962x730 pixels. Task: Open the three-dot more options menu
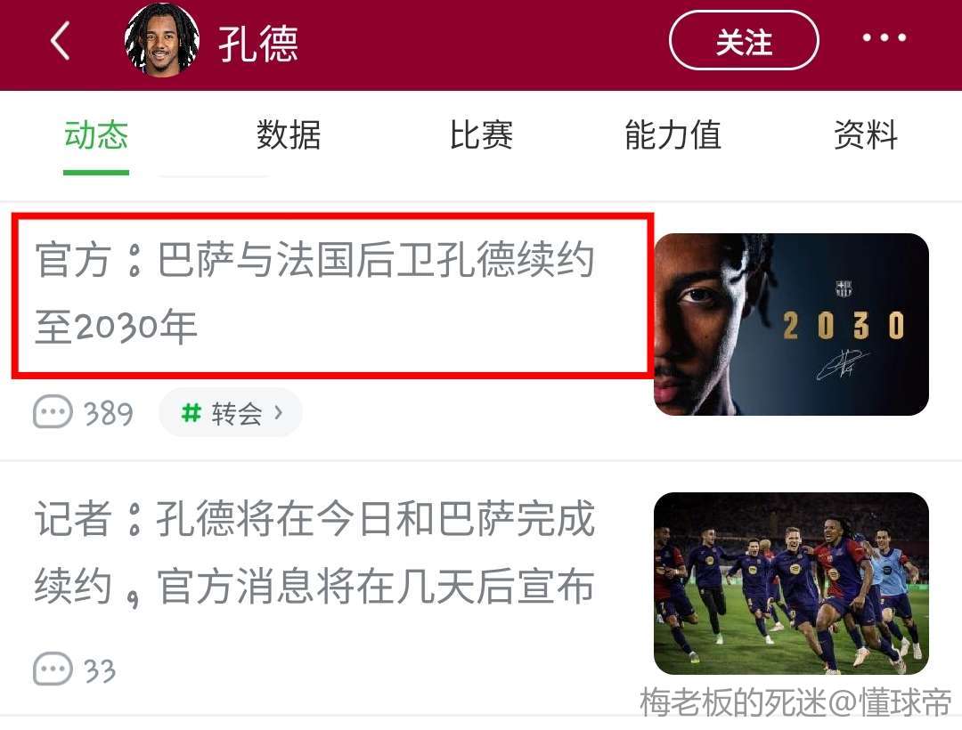coord(885,38)
